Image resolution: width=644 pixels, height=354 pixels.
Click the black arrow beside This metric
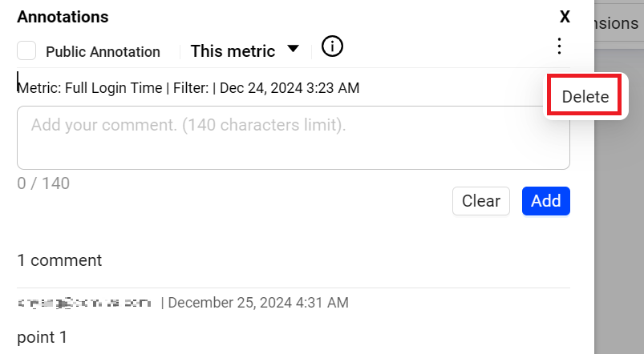pos(294,50)
